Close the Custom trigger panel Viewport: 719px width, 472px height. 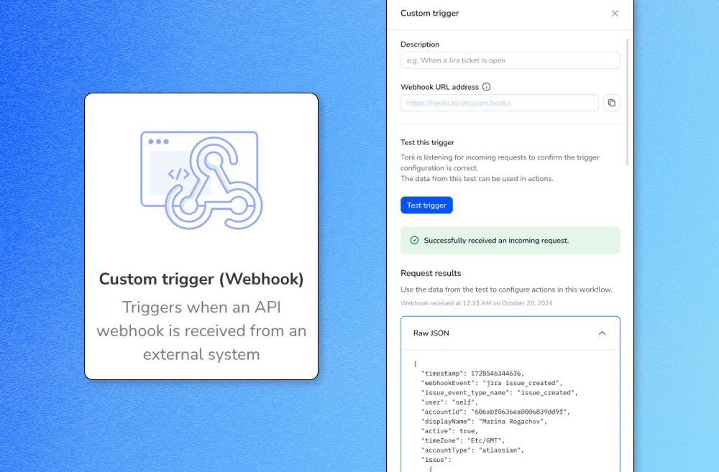click(x=615, y=13)
